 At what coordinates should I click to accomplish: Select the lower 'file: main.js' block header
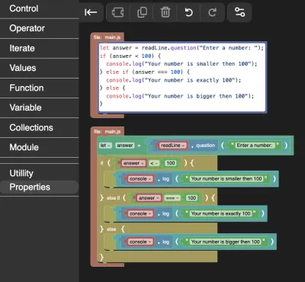[x=107, y=131]
